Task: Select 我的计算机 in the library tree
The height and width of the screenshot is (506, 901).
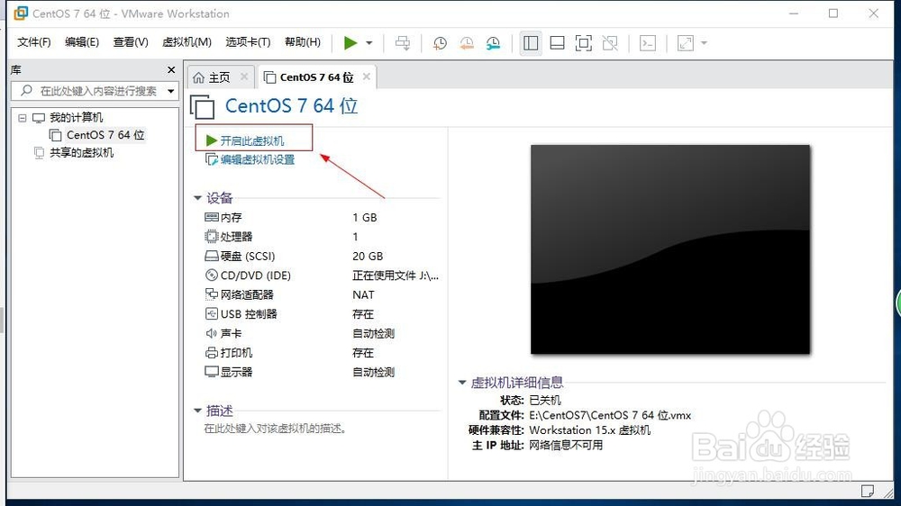Action: (x=76, y=118)
